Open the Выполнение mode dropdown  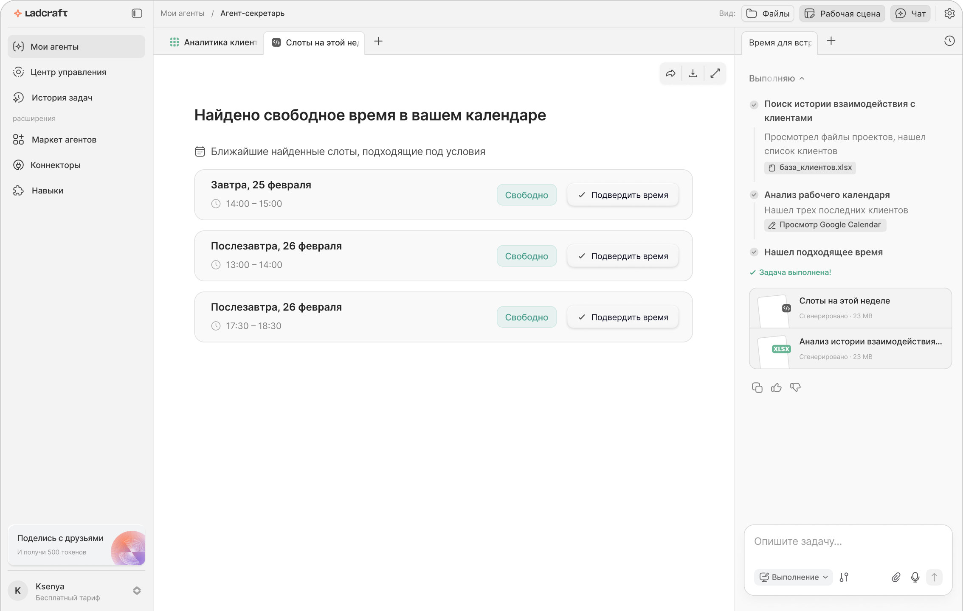click(x=793, y=577)
